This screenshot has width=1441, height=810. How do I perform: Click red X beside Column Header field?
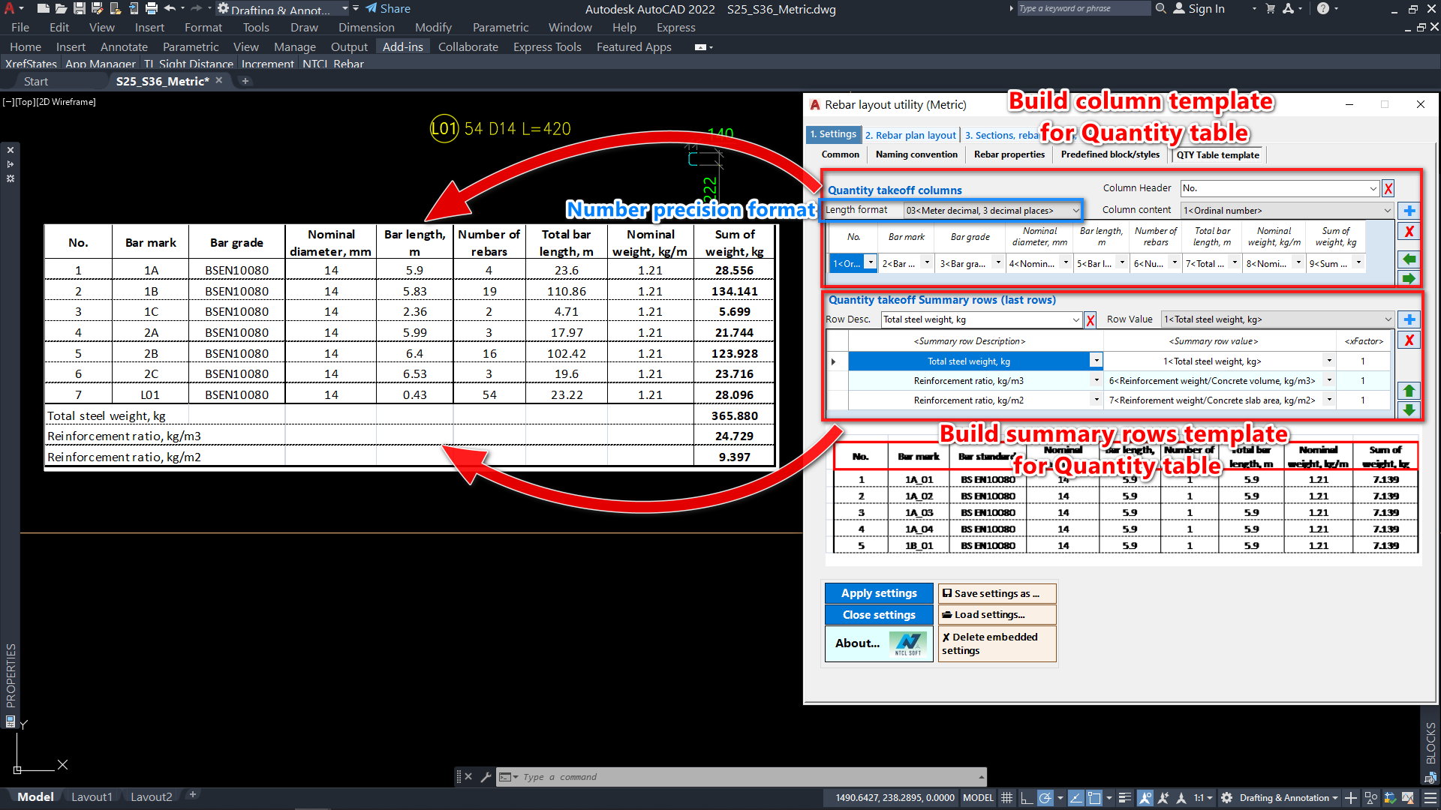coord(1388,189)
